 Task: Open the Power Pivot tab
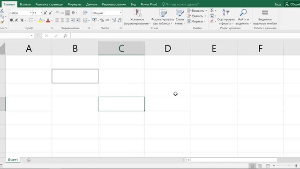point(149,4)
